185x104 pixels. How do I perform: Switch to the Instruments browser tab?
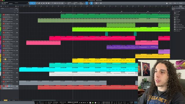click(176, 6)
